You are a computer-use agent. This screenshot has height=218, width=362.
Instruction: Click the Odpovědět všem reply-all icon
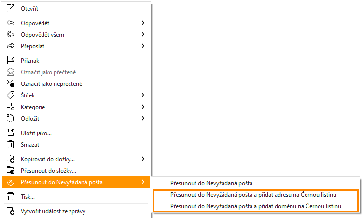pos(11,35)
